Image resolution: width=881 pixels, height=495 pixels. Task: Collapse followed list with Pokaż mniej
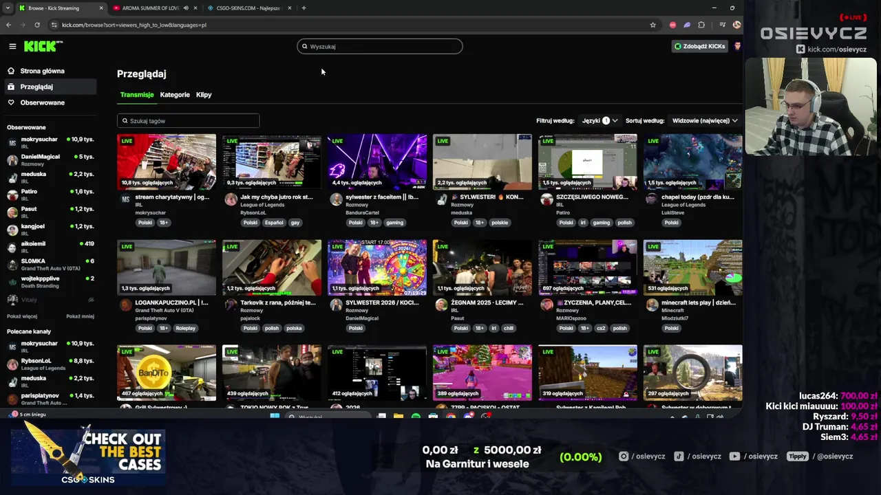[x=80, y=316]
